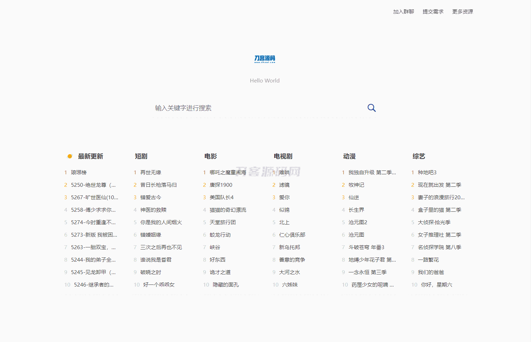Click the magnifying glass search icon
Image resolution: width=531 pixels, height=342 pixels.
371,108
